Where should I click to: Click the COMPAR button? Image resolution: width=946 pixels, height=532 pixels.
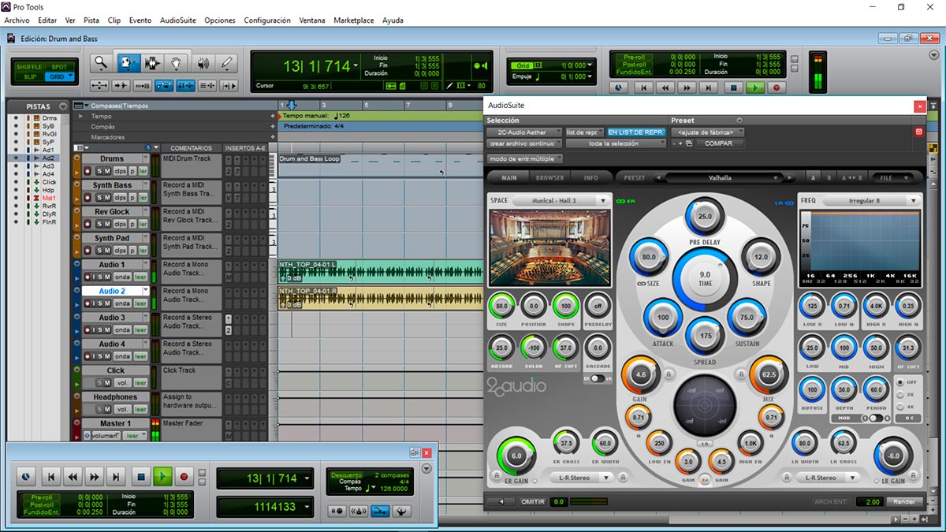(718, 143)
